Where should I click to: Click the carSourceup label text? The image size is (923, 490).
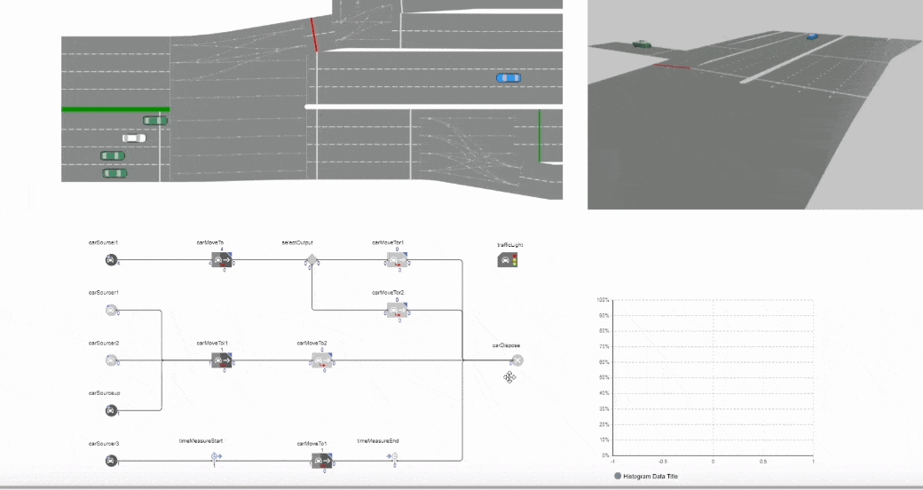click(x=104, y=393)
